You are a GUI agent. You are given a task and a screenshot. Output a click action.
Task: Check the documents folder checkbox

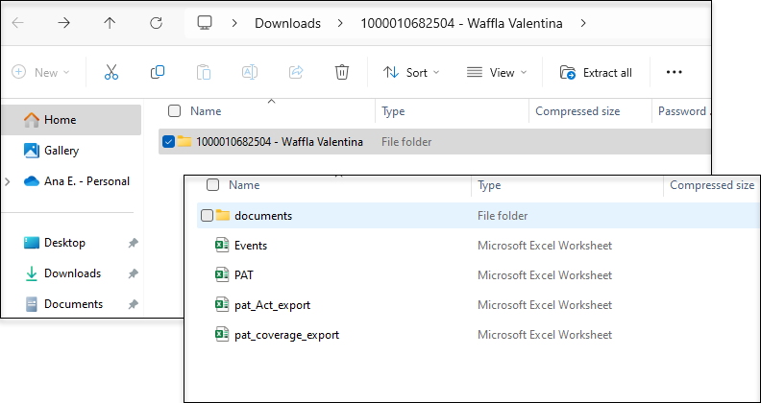click(207, 216)
